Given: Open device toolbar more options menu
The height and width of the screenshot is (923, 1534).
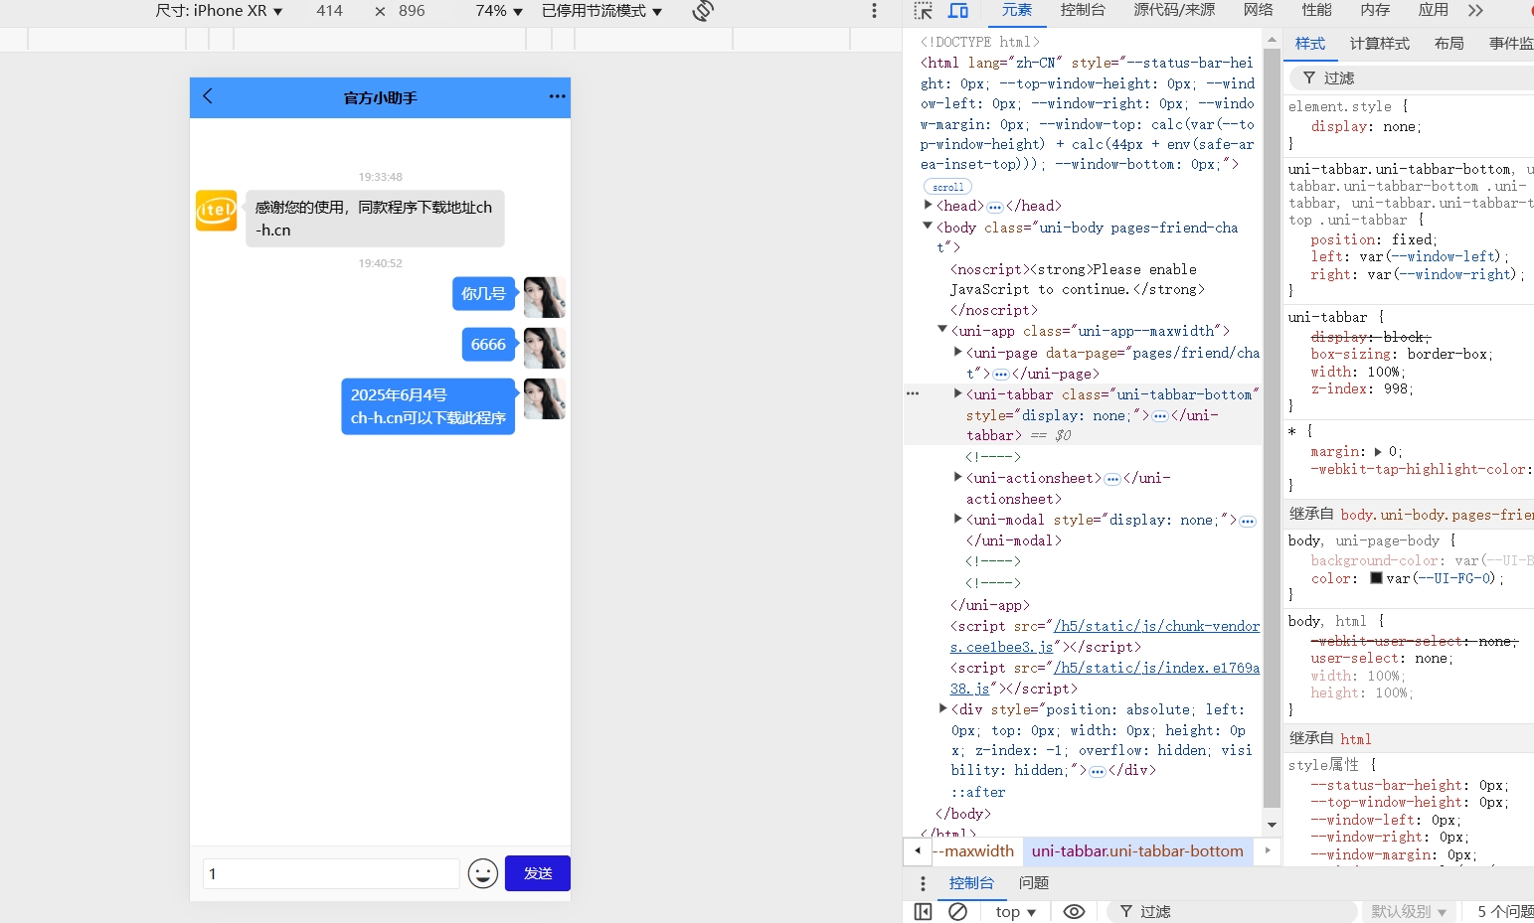Looking at the screenshot, I should coord(874,11).
